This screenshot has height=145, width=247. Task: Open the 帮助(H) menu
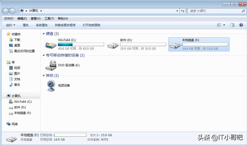point(63,19)
